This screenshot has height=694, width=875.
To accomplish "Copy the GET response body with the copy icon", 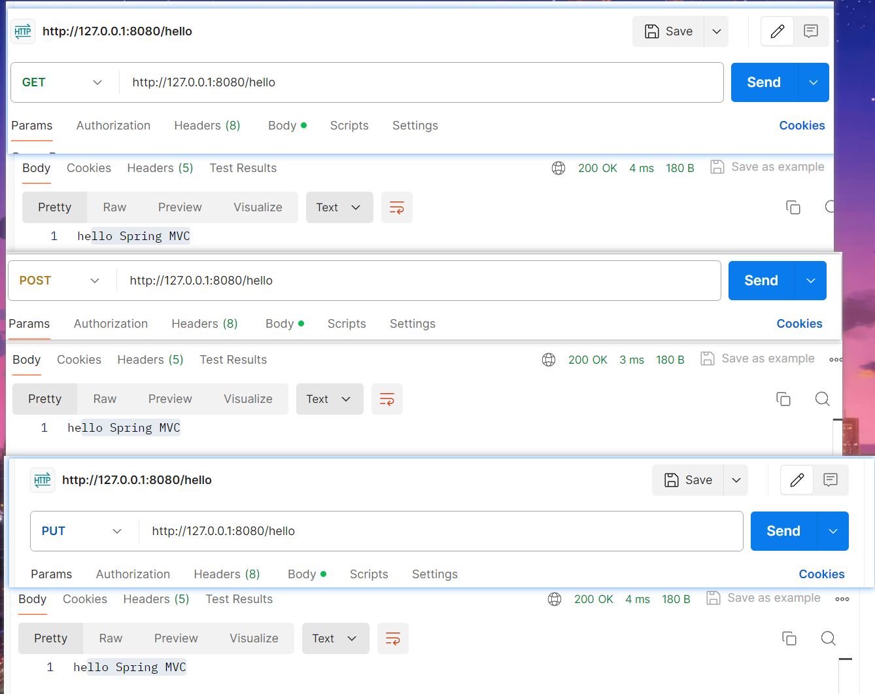I will click(x=793, y=207).
